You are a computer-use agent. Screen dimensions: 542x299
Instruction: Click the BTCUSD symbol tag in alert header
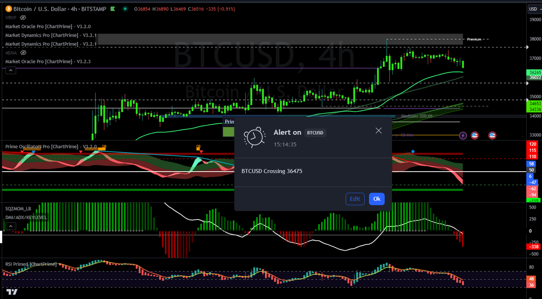[315, 133]
